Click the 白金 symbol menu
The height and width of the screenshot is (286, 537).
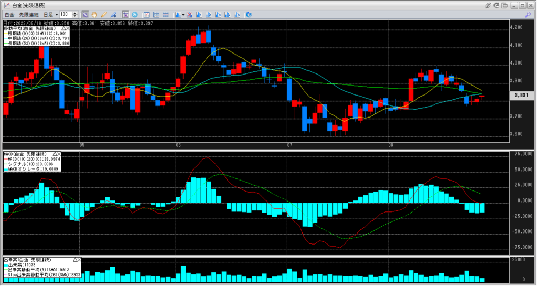[9, 15]
